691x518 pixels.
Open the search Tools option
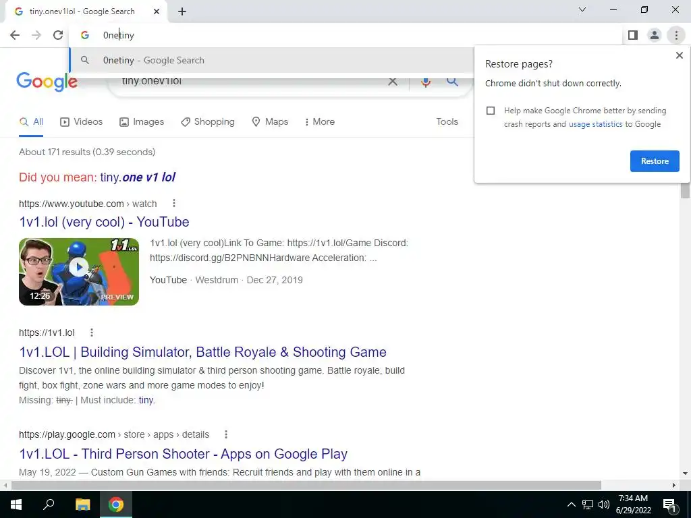447,121
